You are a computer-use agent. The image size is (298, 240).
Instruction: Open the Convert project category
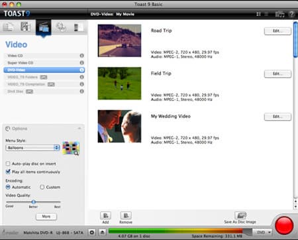[78, 27]
